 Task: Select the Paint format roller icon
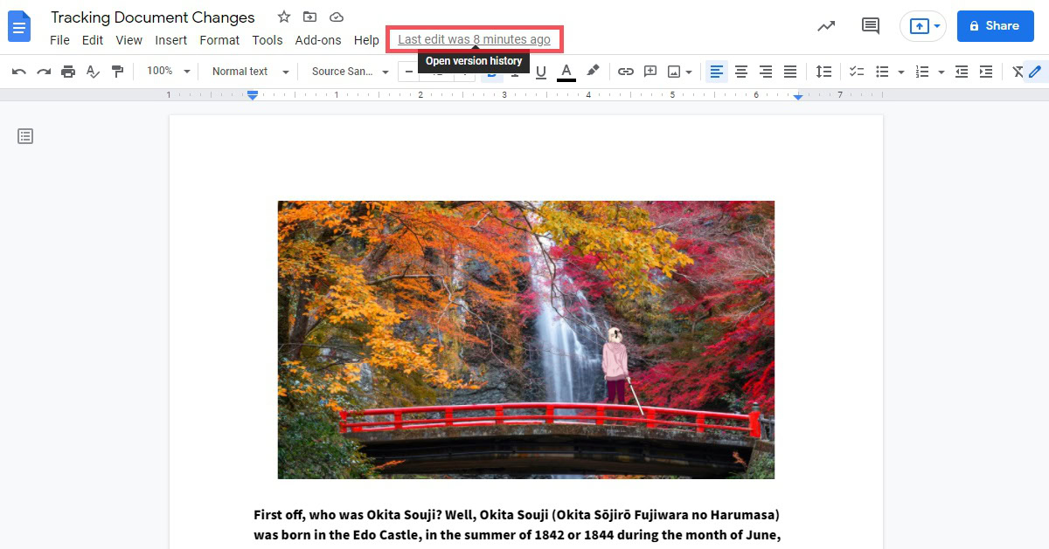point(117,72)
